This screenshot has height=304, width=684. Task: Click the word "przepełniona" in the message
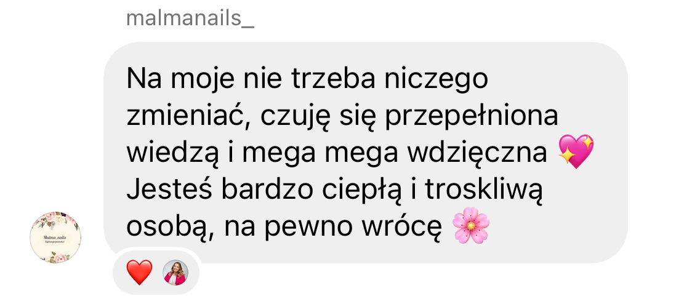pos(472,117)
